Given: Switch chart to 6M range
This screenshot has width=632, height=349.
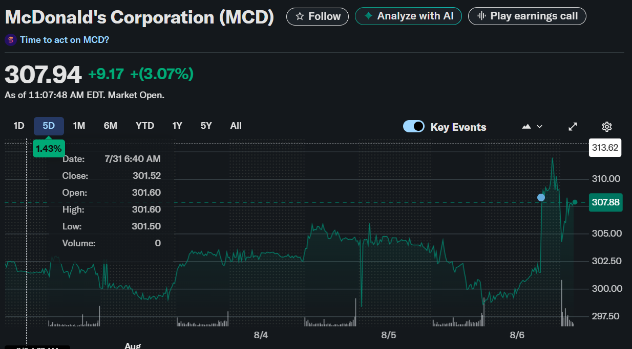Looking at the screenshot, I should click(x=111, y=126).
